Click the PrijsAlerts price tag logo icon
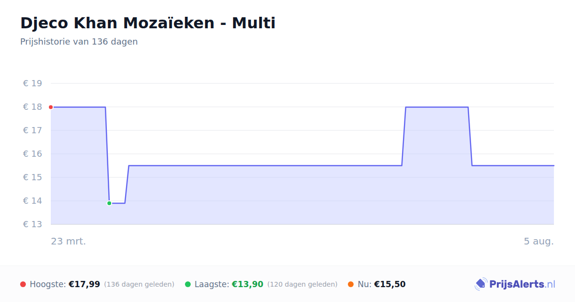 click(481, 284)
